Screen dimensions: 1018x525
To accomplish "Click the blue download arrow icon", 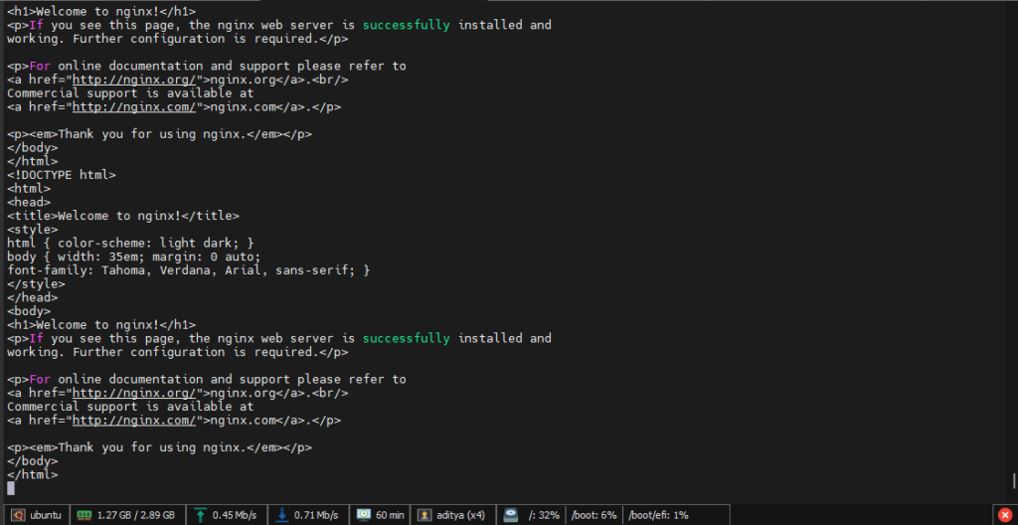I will coord(281,515).
